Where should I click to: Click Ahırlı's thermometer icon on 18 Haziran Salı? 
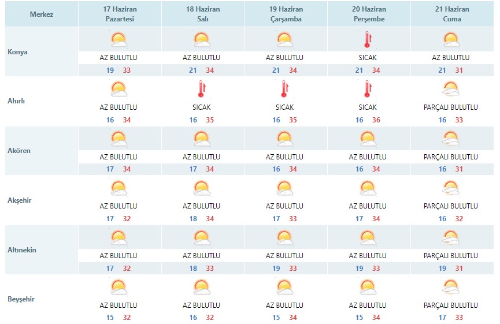202,89
